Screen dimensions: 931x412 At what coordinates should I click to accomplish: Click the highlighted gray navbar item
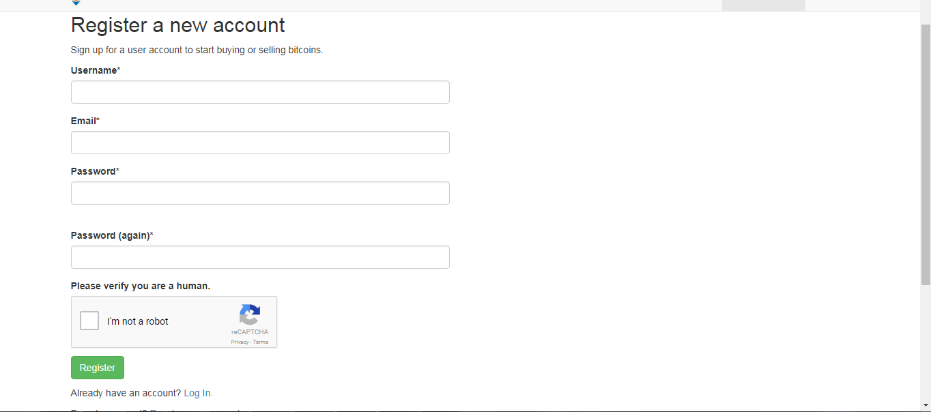[764, 5]
